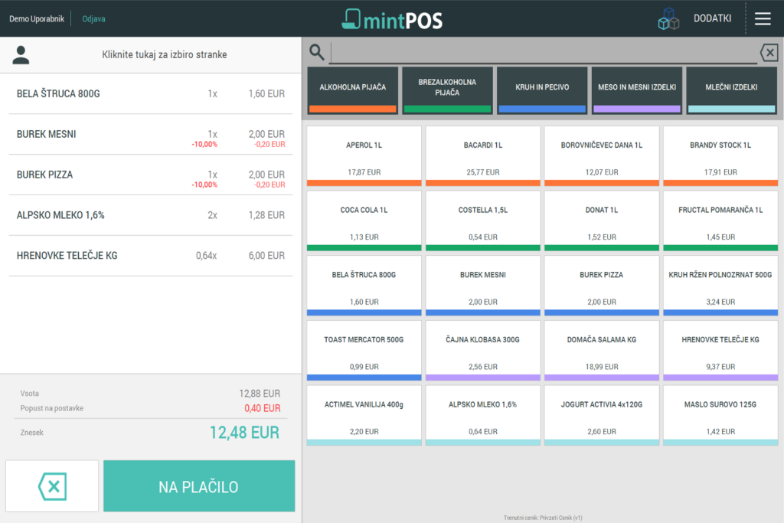Add Aperol 1L to the order
Image resolution: width=784 pixels, height=523 pixels.
coord(364,156)
